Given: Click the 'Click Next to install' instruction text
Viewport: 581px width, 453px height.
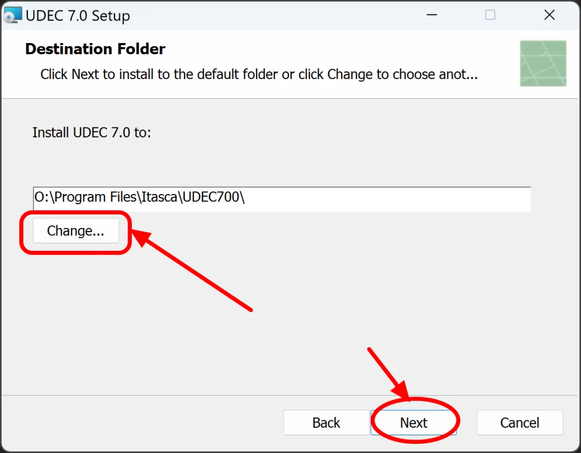Looking at the screenshot, I should click(x=259, y=74).
